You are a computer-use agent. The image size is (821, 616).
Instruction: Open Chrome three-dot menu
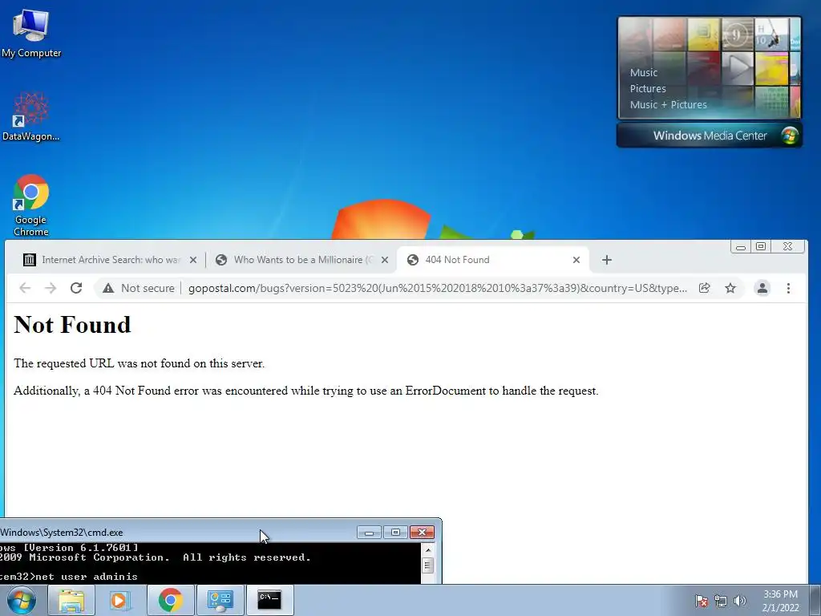coord(788,288)
